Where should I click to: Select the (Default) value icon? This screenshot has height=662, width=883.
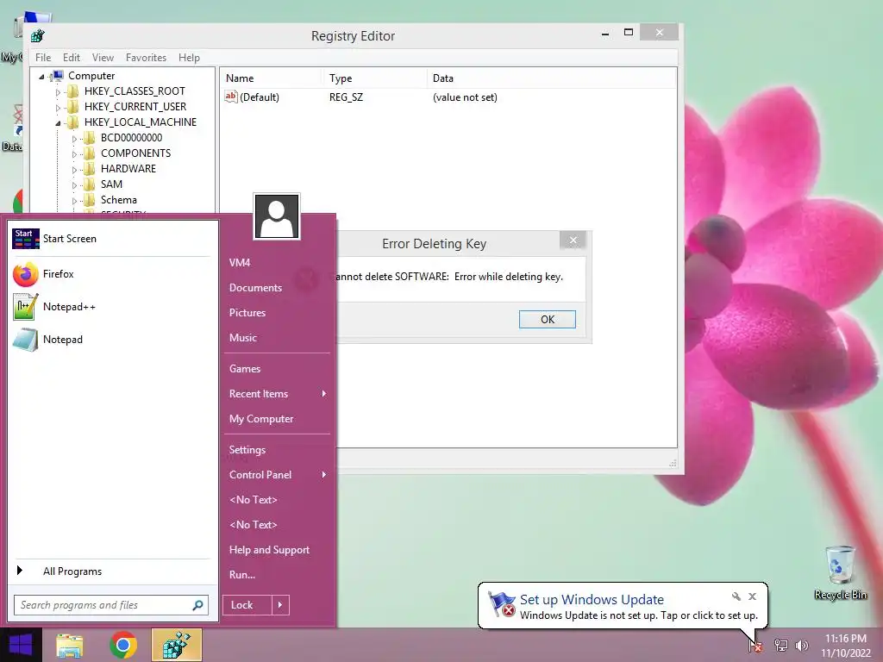pos(231,97)
